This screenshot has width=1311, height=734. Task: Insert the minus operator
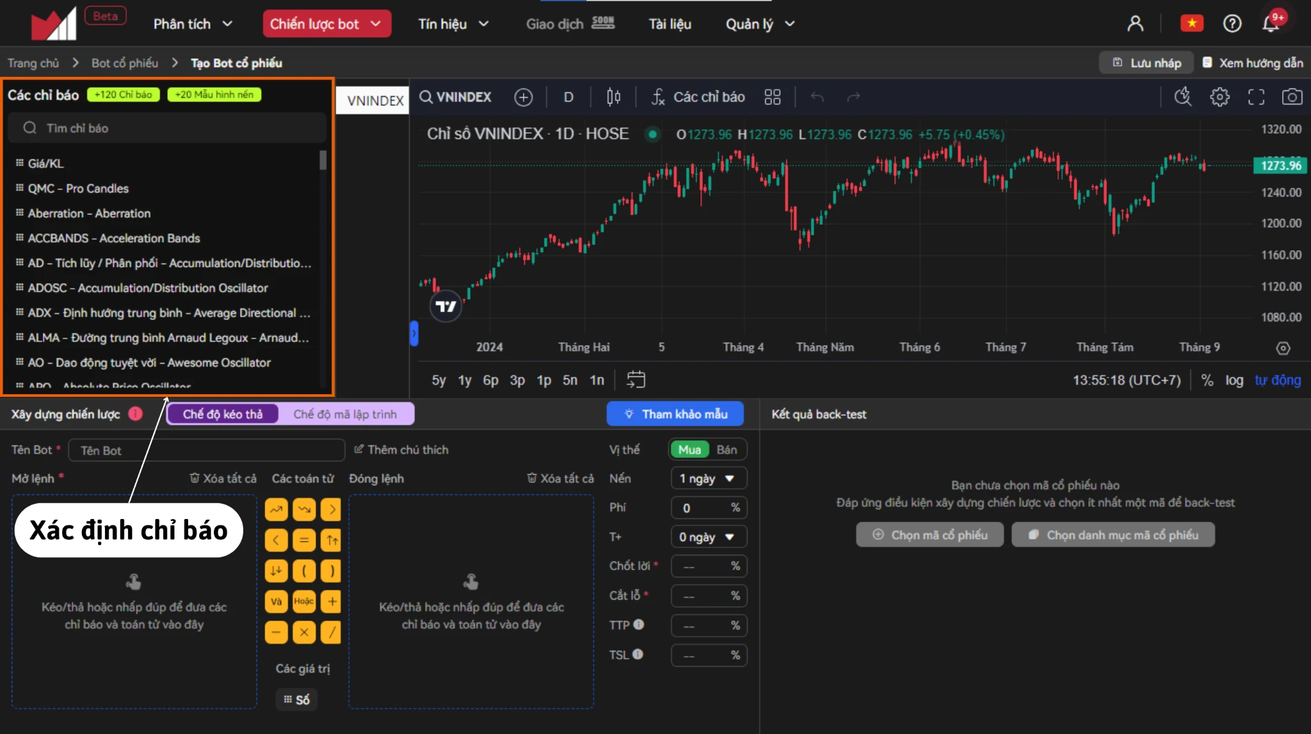[276, 632]
